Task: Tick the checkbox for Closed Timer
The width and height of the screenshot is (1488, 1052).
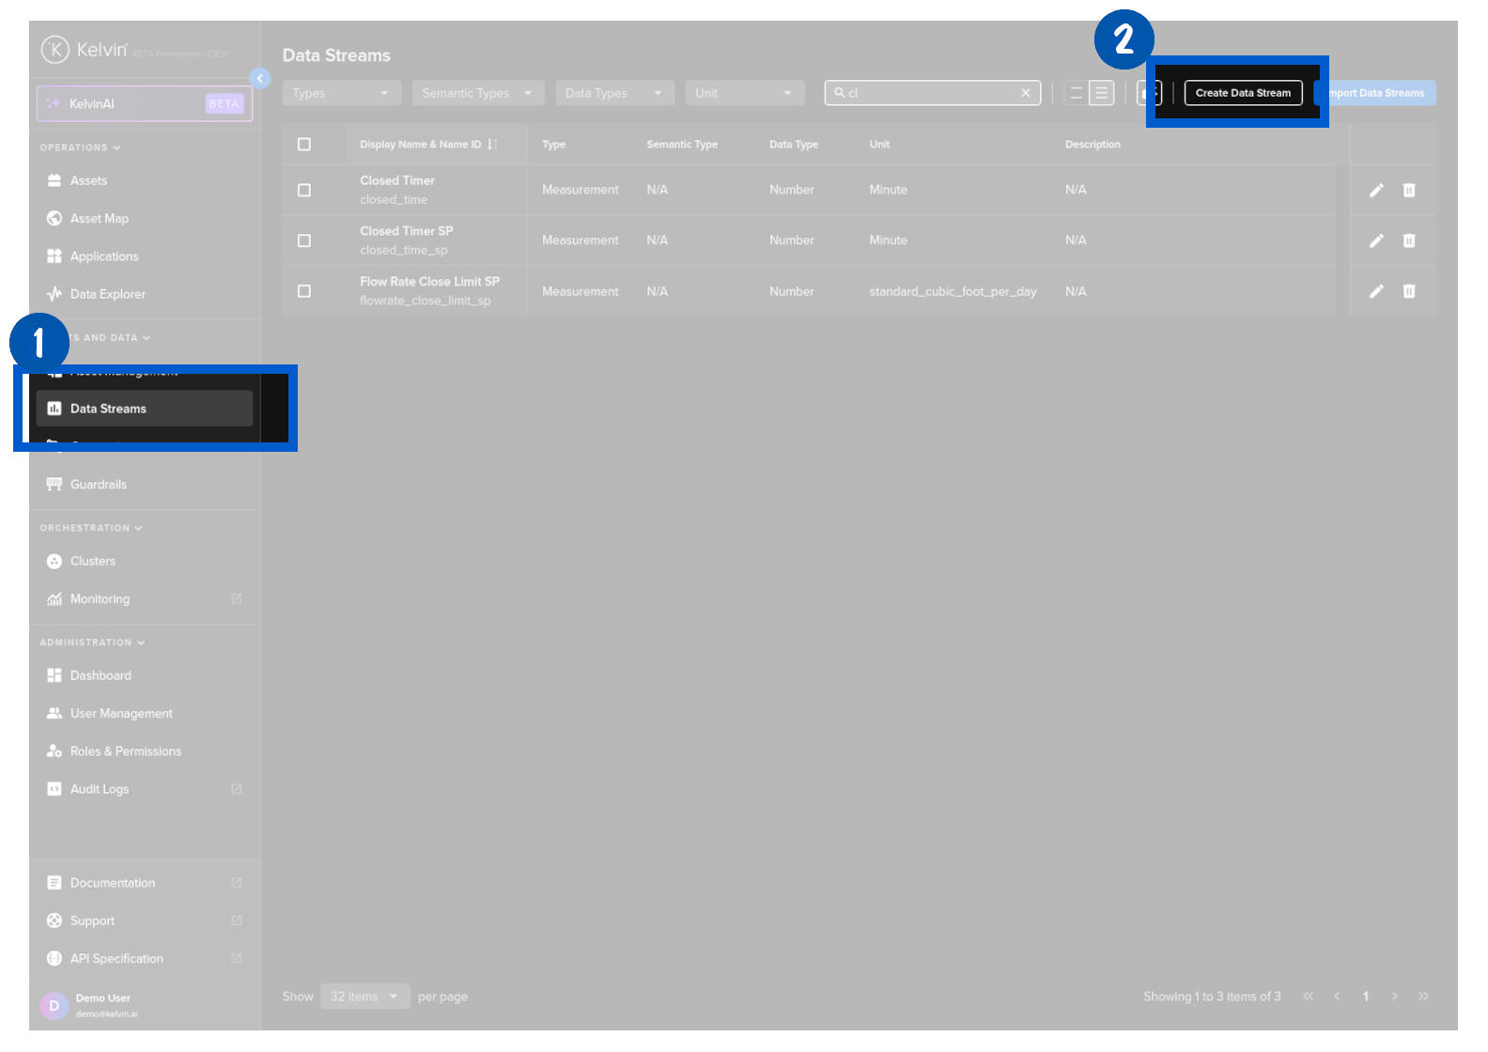Action: [304, 191]
